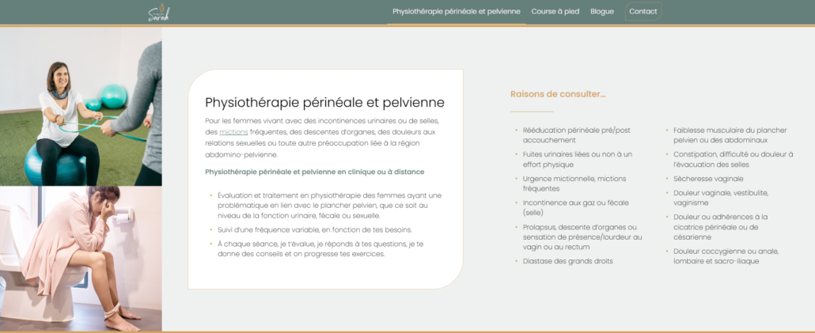Select the "Rééducation périnéale pré/post accouchement" list item

[x=576, y=134]
